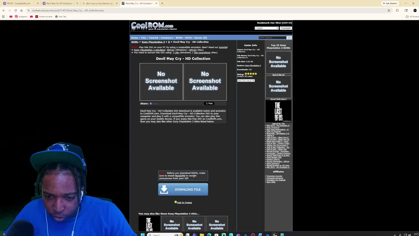Share via Facebook icon

pyautogui.click(x=151, y=104)
